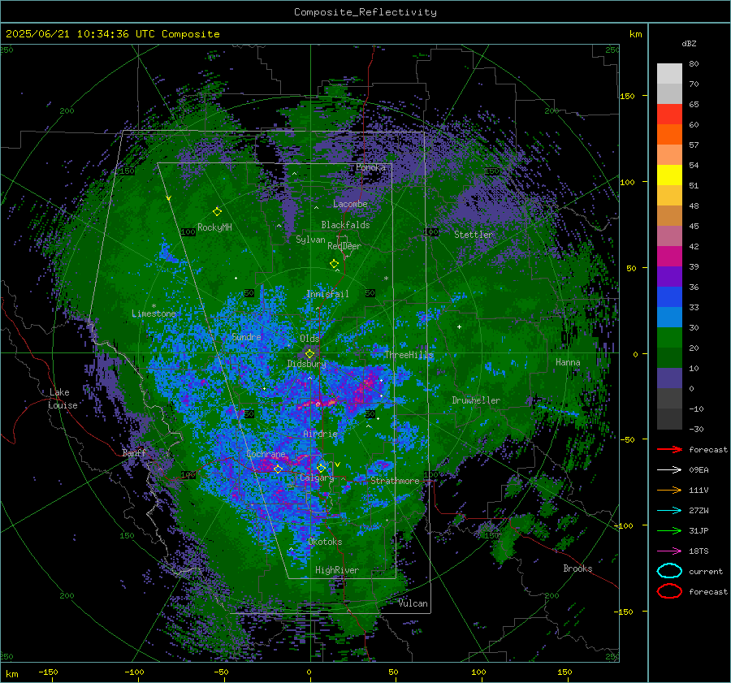Click the Limestone label
Image resolution: width=731 pixels, height=683 pixels.
pyautogui.click(x=154, y=313)
